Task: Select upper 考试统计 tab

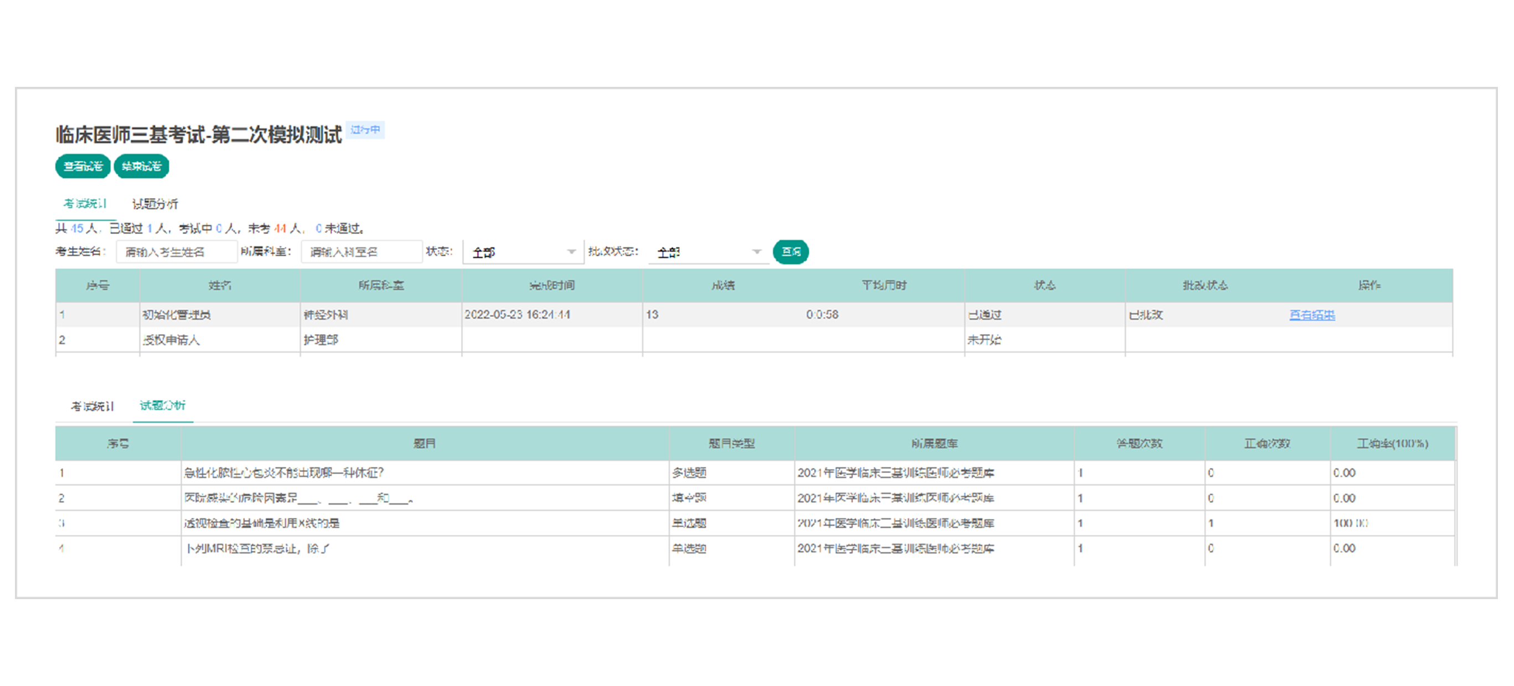Action: tap(85, 204)
